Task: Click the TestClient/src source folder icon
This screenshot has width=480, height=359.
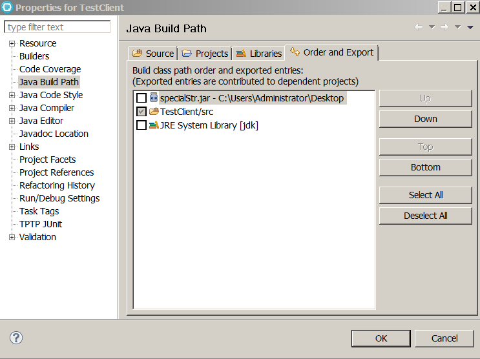Action: click(154, 112)
